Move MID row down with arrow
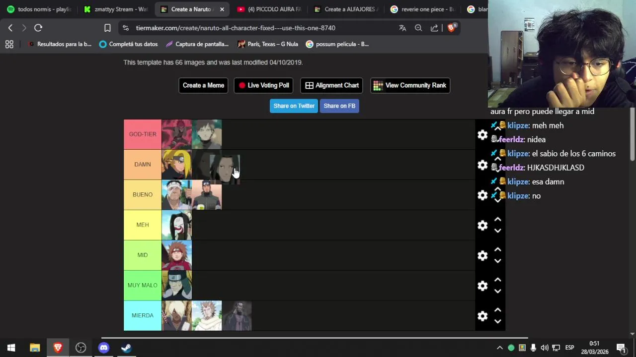This screenshot has width=636, height=357. point(497,261)
